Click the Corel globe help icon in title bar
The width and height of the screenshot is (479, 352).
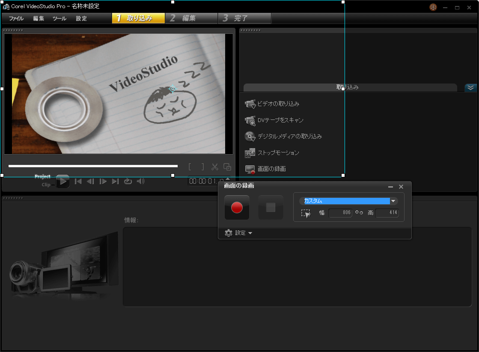coord(433,7)
